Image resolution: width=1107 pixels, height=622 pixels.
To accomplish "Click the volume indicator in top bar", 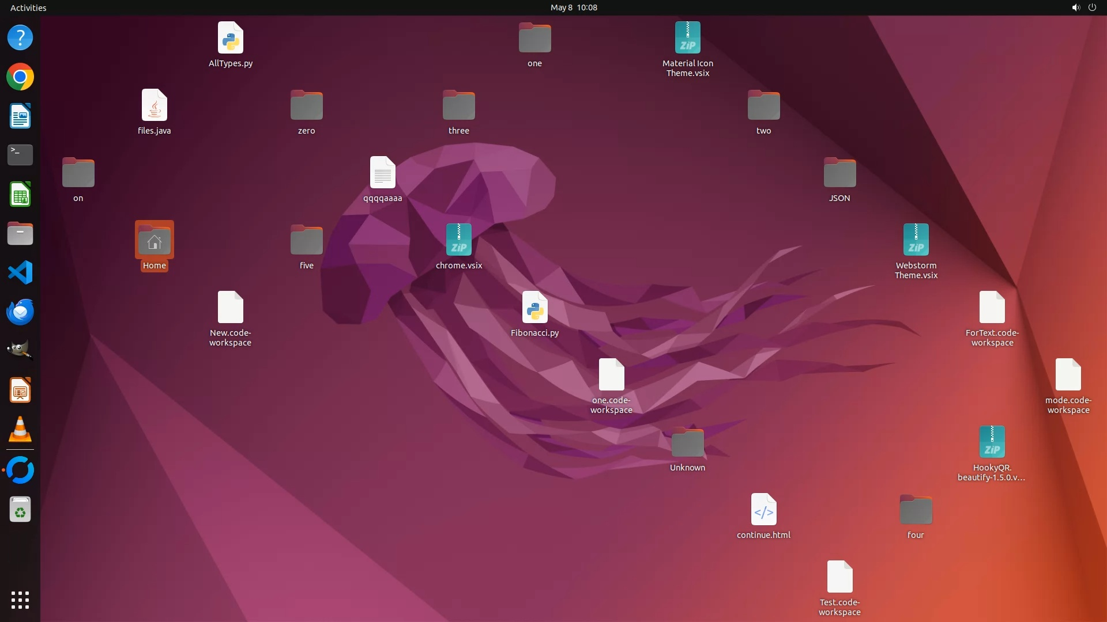I will tap(1075, 7).
